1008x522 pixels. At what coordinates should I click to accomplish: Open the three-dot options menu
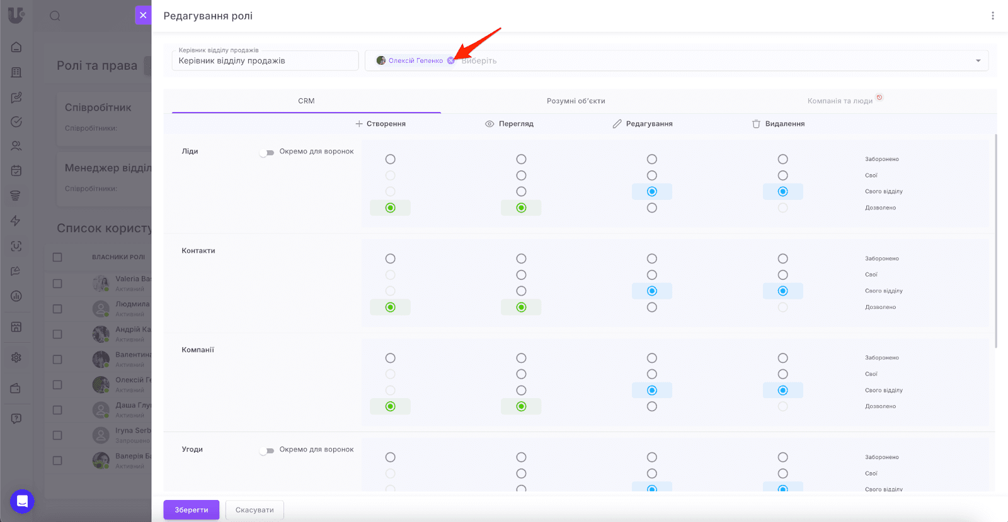(x=992, y=16)
